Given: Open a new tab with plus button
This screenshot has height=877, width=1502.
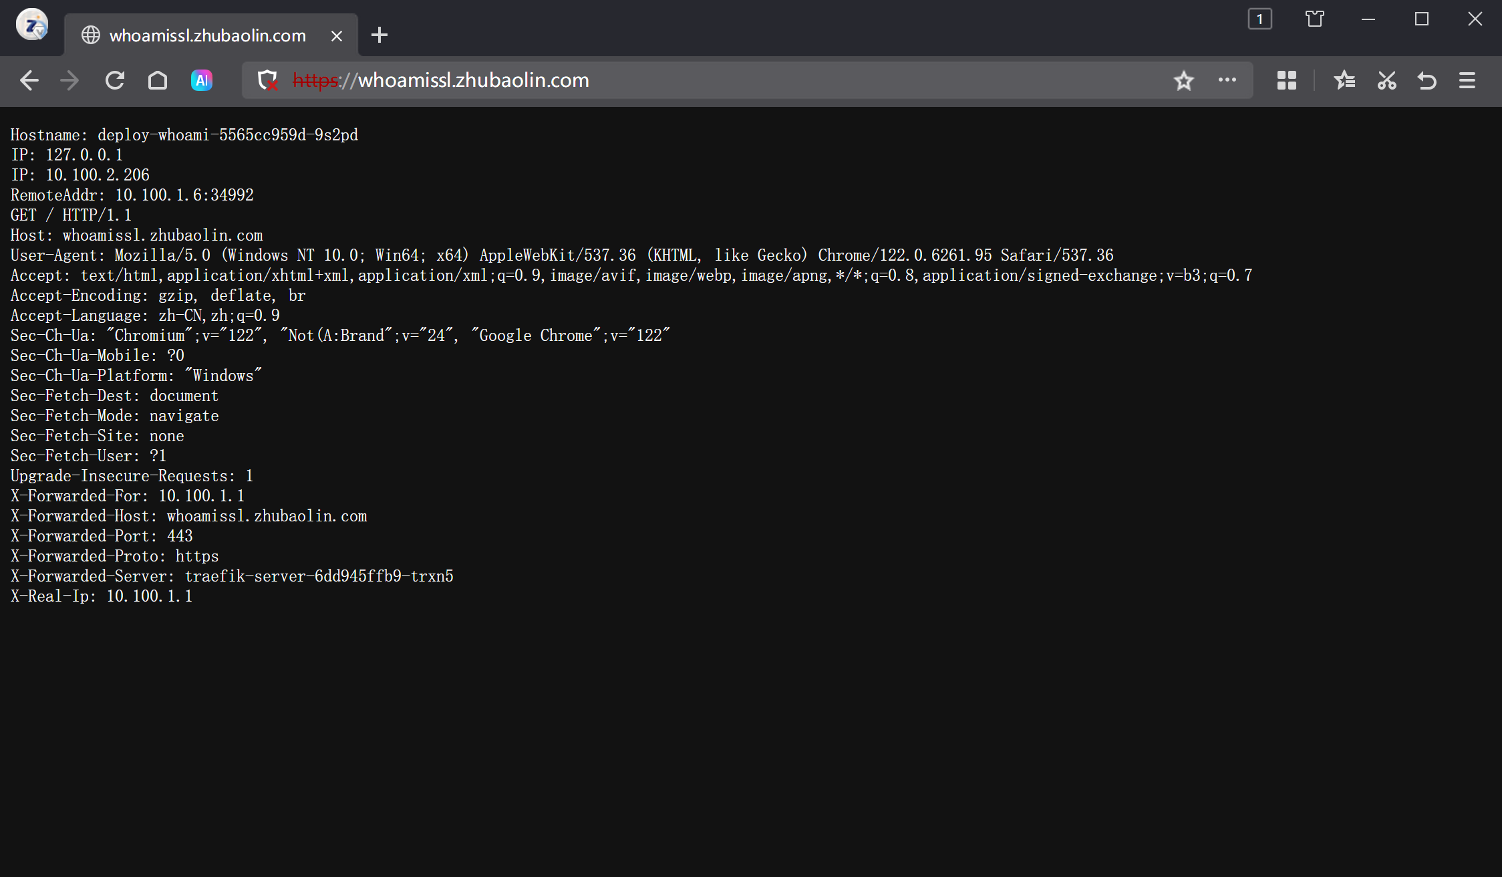Looking at the screenshot, I should click(380, 35).
